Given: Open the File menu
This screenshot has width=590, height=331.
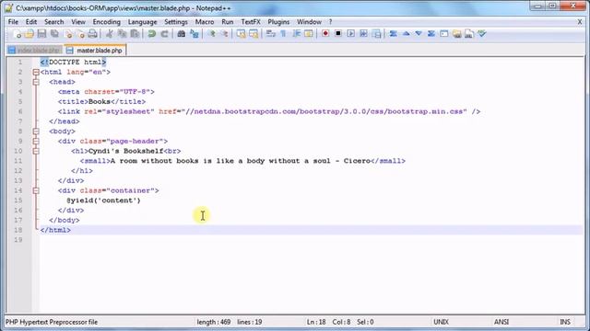Looking at the screenshot, I should (13, 22).
